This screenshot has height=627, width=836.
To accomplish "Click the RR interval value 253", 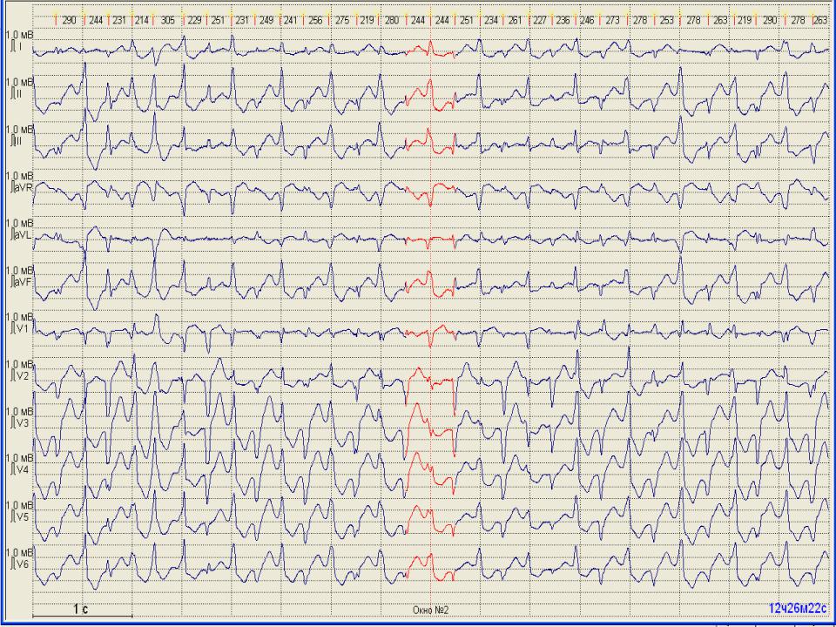I will [666, 20].
